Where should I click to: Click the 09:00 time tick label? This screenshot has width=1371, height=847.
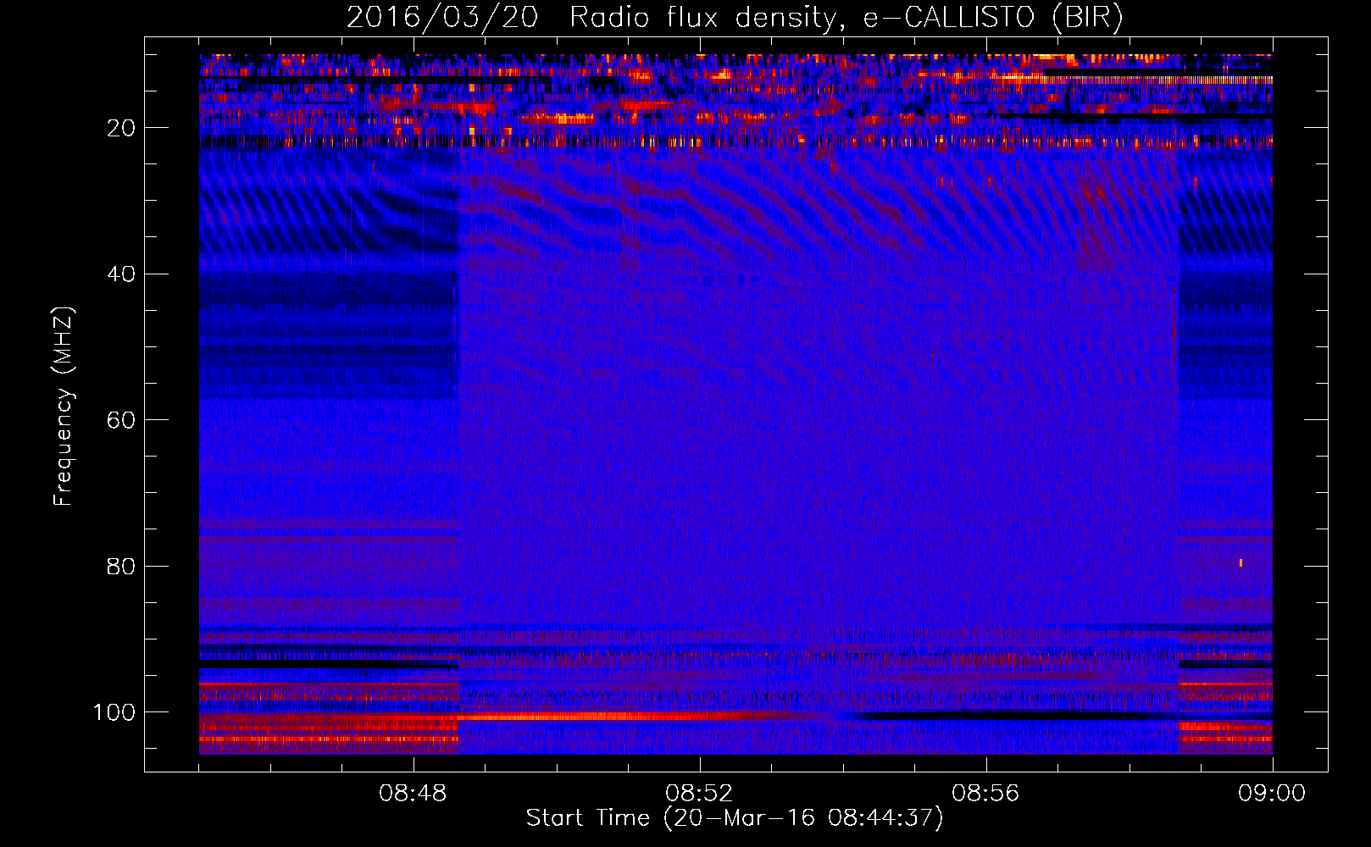(x=1272, y=794)
